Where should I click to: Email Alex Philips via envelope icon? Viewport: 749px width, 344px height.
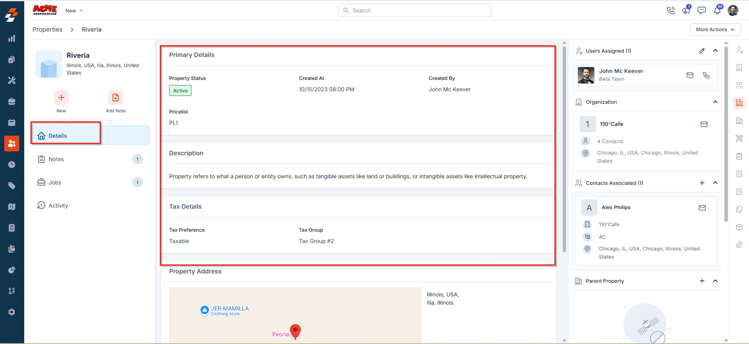702,207
